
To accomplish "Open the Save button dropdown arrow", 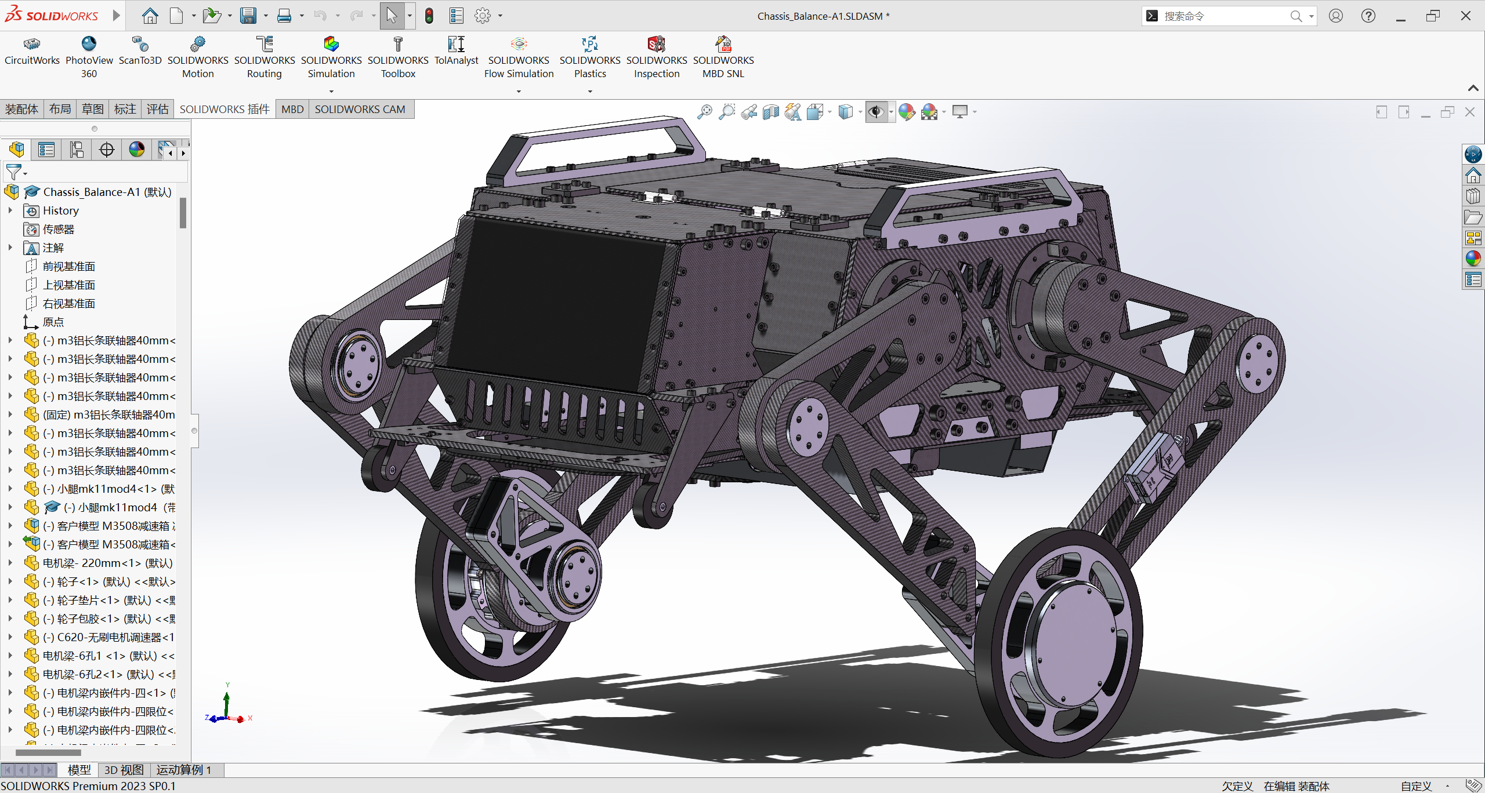I will coord(266,16).
